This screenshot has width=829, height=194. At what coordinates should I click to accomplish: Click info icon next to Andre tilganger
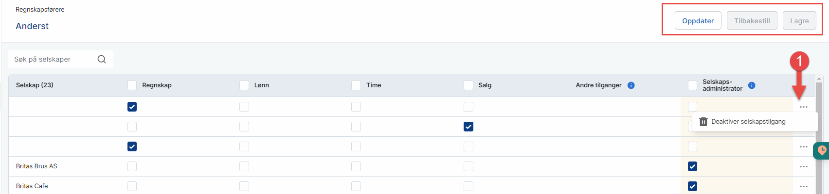point(631,85)
